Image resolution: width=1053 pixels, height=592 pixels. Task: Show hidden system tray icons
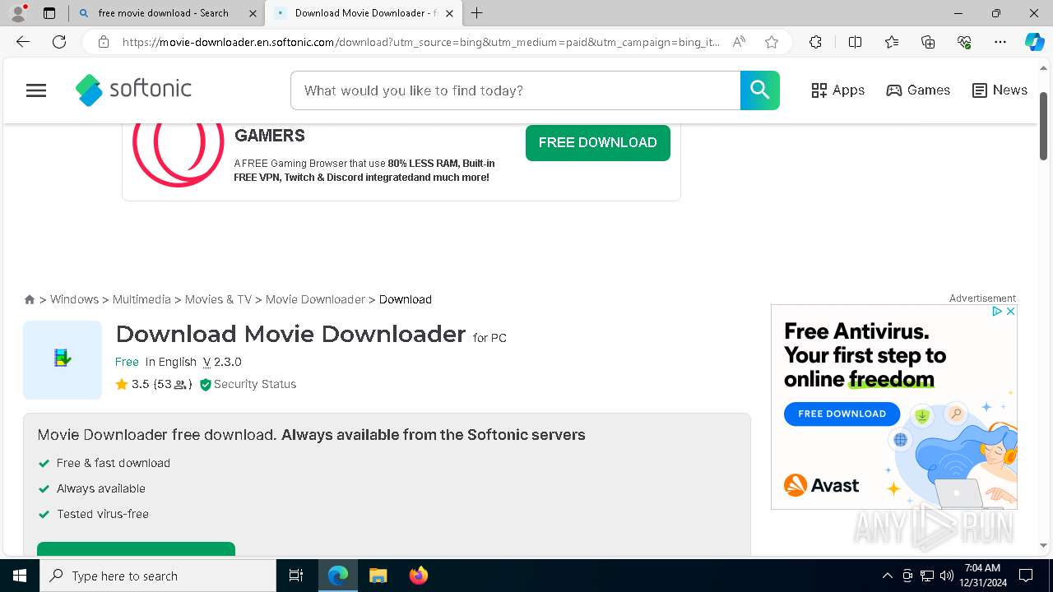point(887,576)
